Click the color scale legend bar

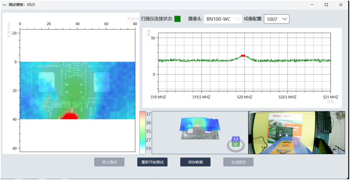point(142,132)
